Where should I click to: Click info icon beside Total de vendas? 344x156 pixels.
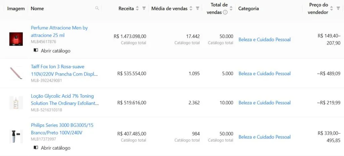coord(225,12)
